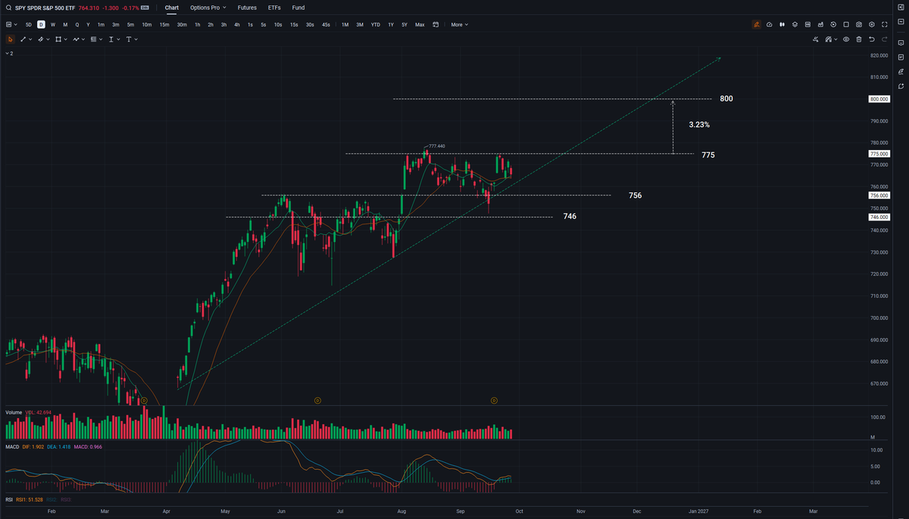909x519 pixels.
Task: Open the layers stack icon
Action: tap(795, 24)
